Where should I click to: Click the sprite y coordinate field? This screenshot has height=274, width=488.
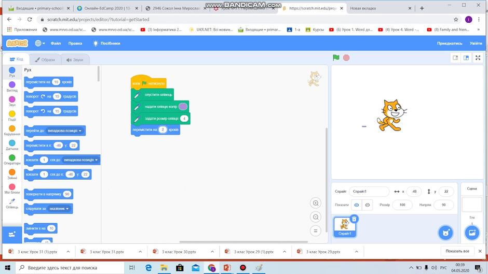click(446, 191)
